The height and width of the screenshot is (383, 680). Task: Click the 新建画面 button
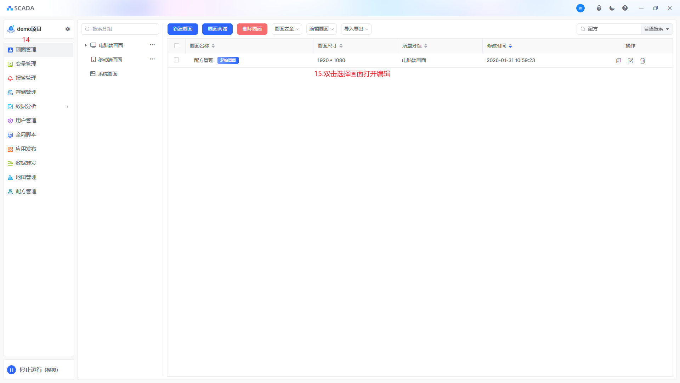tap(182, 29)
